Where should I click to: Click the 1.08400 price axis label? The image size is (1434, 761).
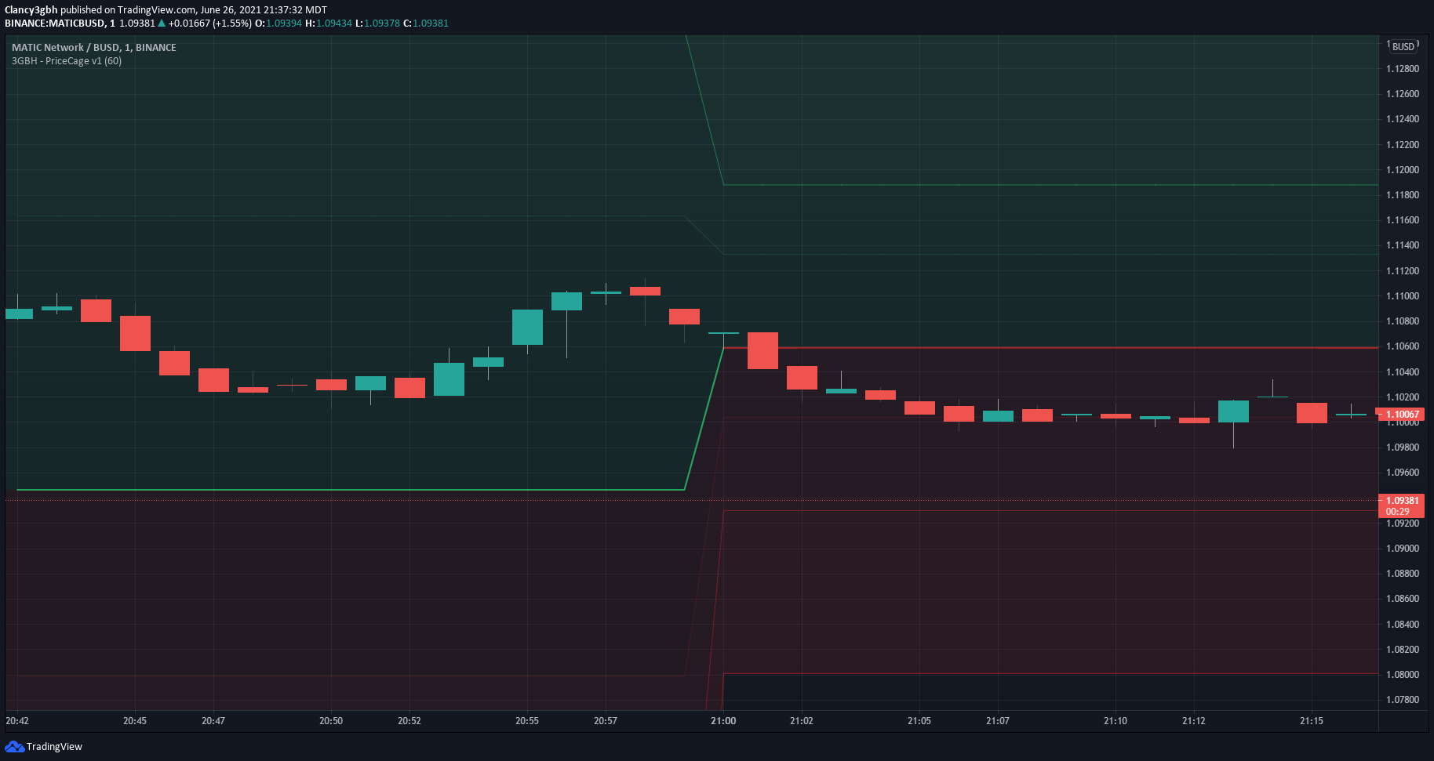point(1403,625)
